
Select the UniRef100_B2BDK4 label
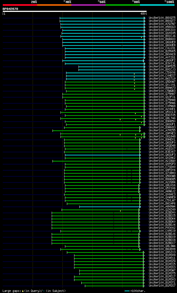[162, 219]
